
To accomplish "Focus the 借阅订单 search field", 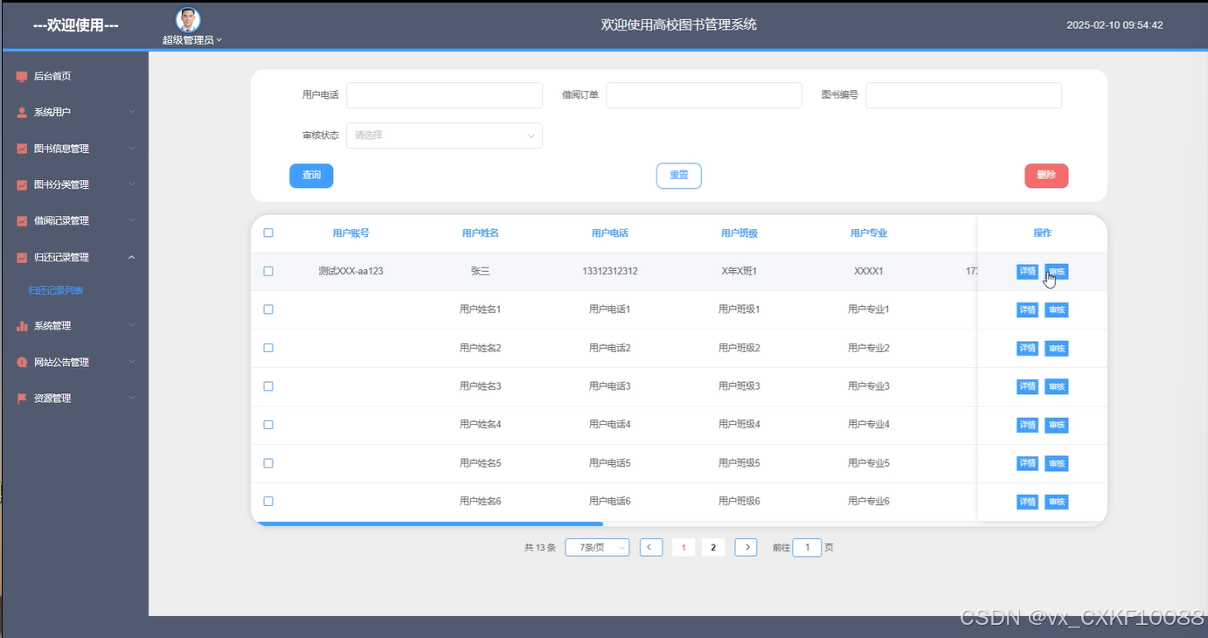I will tap(704, 95).
